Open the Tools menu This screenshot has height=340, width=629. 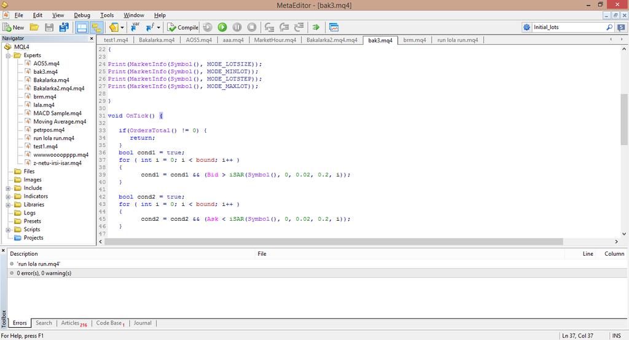click(x=107, y=15)
